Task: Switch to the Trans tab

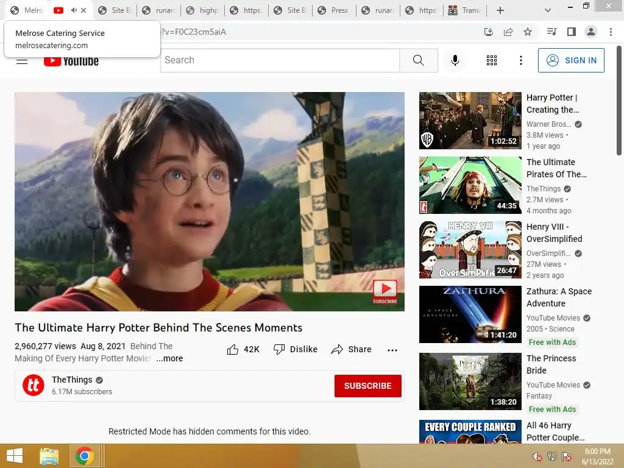Action: coord(466,10)
